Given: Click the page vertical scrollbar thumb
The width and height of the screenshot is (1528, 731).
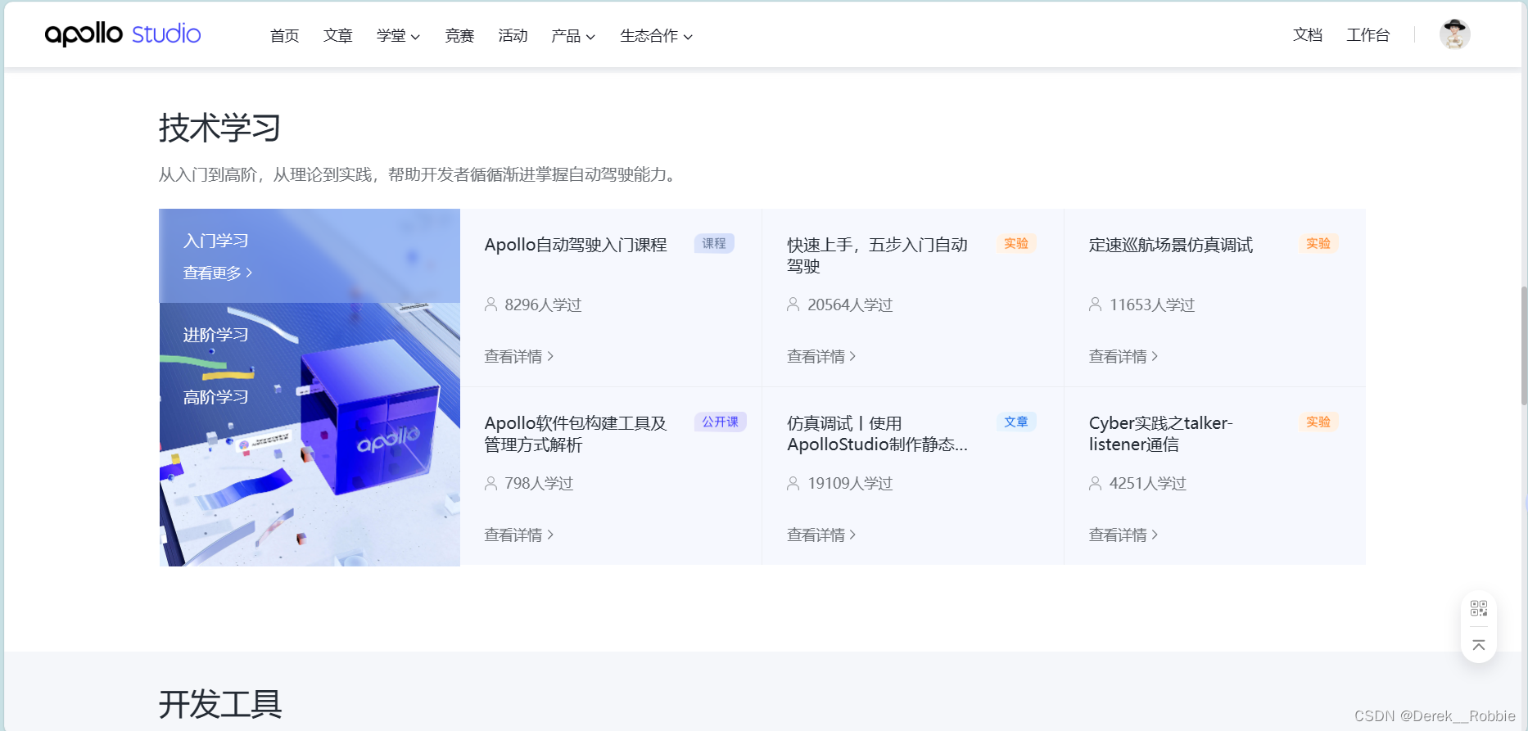Looking at the screenshot, I should coord(1523,345).
